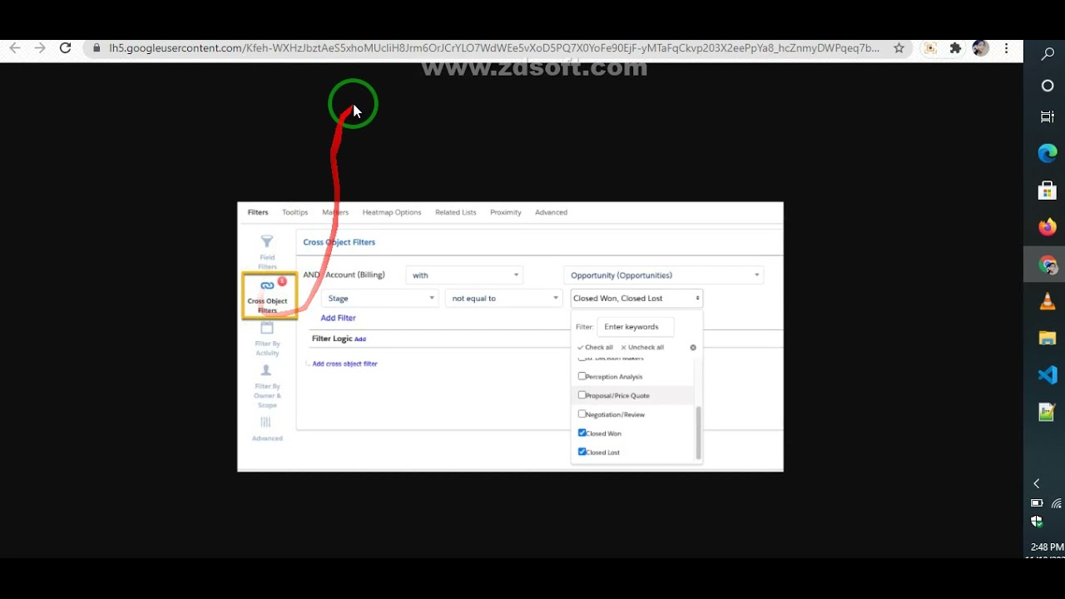Click the Add link beside Filter Logic
1065x599 pixels.
(360, 339)
